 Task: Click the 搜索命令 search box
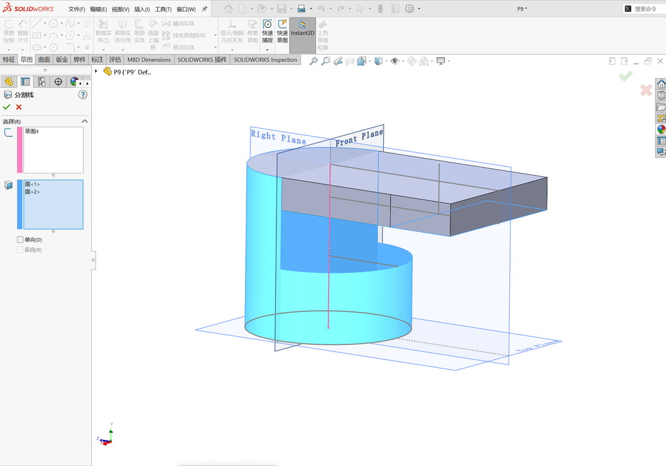coord(645,8)
